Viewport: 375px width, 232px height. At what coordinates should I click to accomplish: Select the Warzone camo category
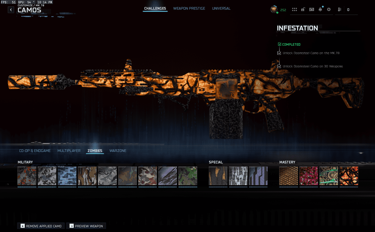point(118,151)
